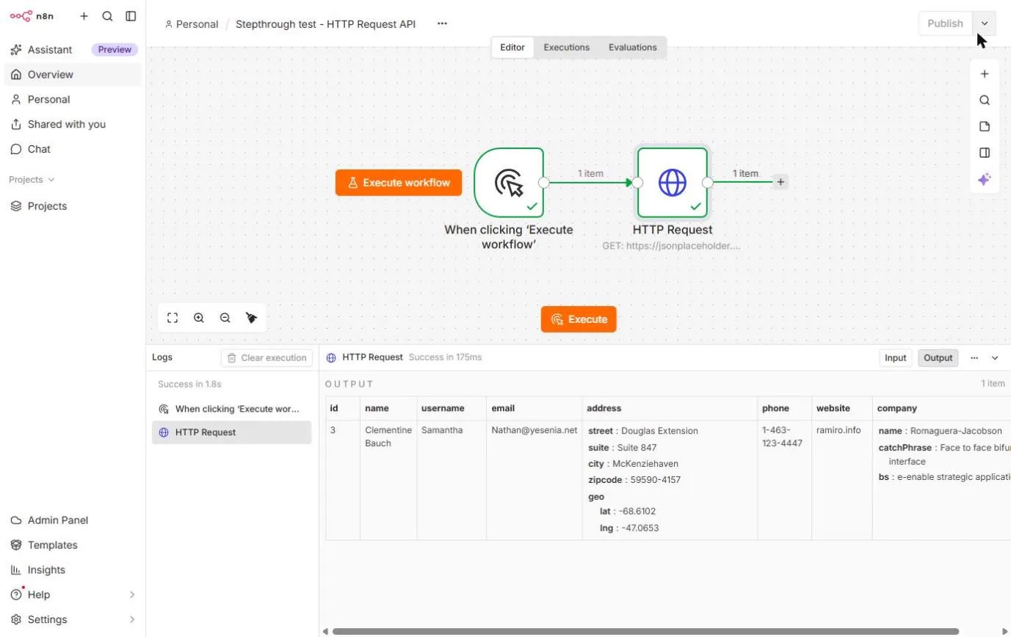Click the Execute workflow button
This screenshot has width=1011, height=637.
pos(399,183)
